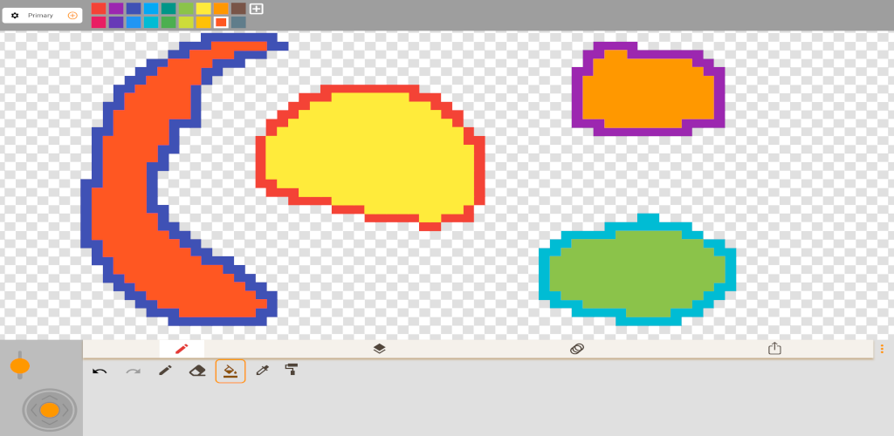Switch to the drawing tools tab with the red pencil icon

click(x=182, y=349)
